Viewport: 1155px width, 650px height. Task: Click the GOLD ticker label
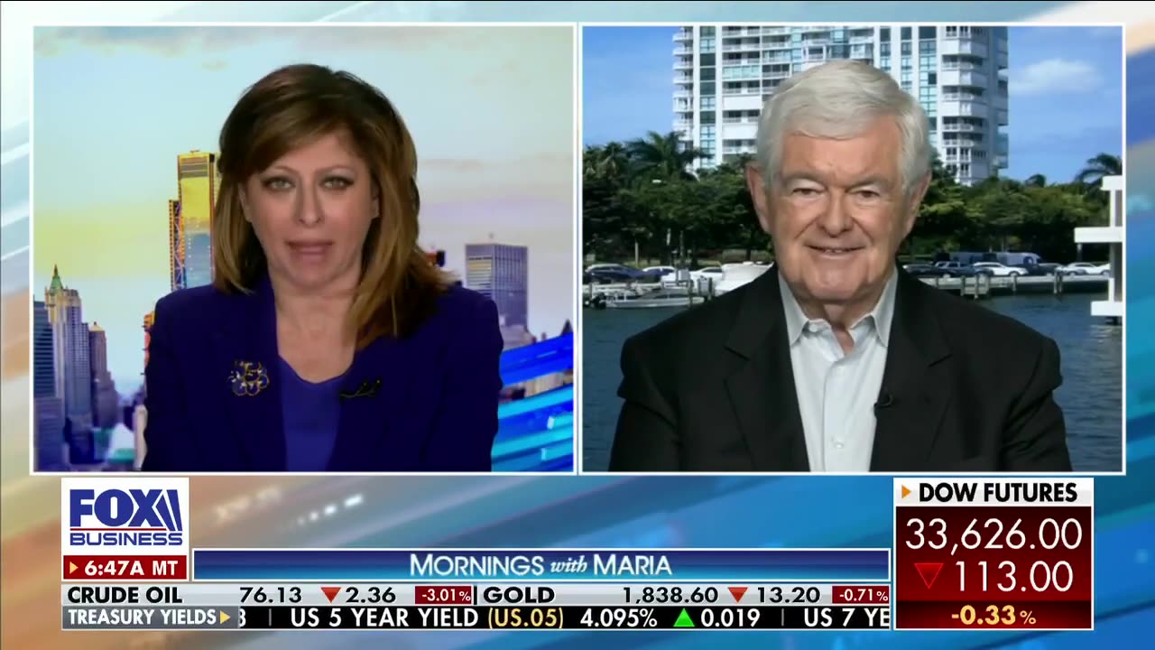click(518, 595)
